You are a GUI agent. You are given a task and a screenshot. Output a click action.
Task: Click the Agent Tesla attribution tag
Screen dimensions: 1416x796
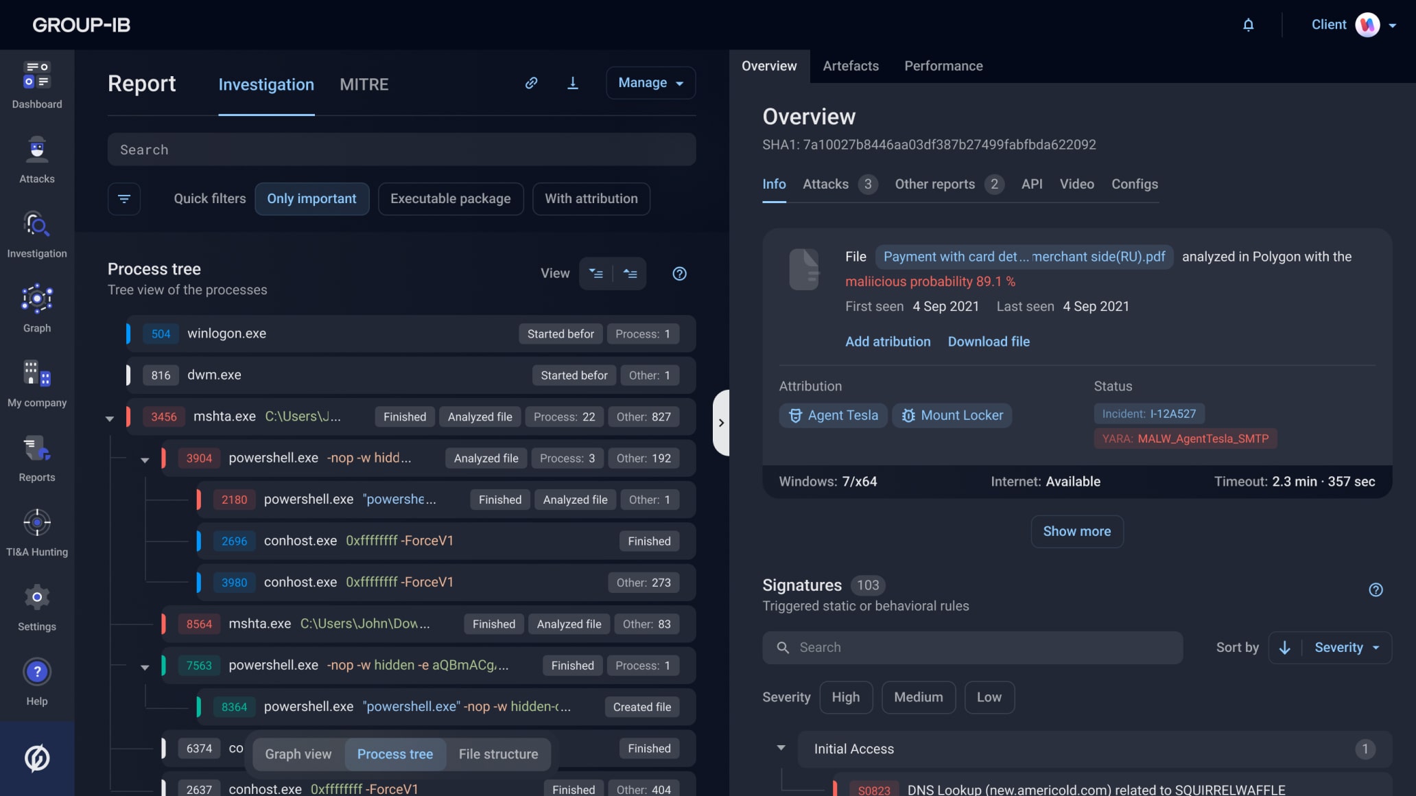pyautogui.click(x=833, y=416)
